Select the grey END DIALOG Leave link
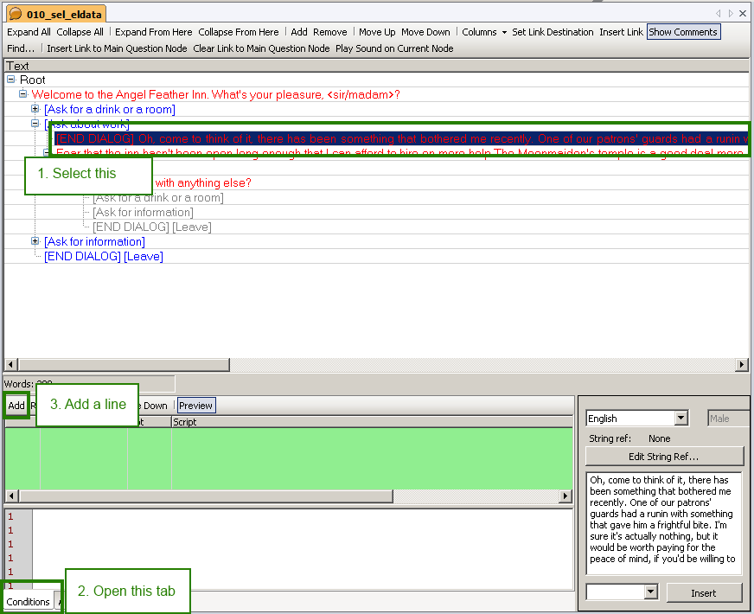This screenshot has height=614, width=754. 152,227
